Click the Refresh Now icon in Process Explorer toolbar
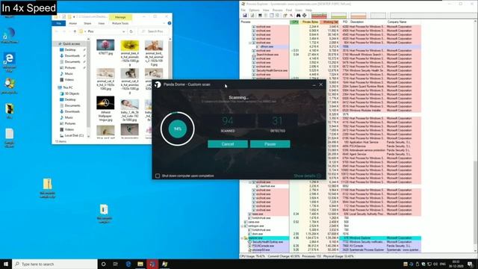 252,15
